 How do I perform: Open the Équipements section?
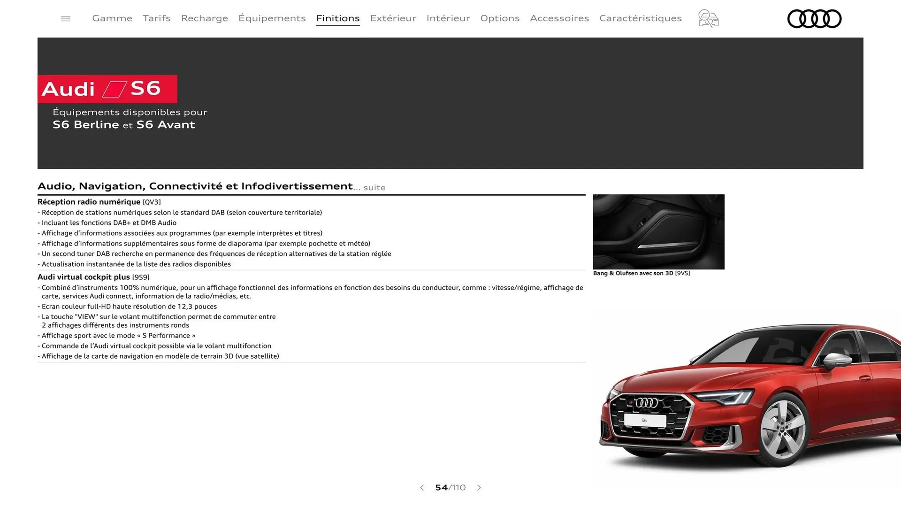tap(272, 18)
